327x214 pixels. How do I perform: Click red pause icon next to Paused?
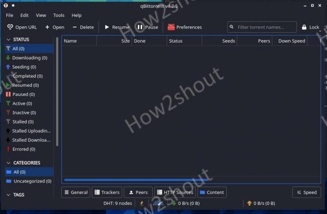click(x=8, y=94)
